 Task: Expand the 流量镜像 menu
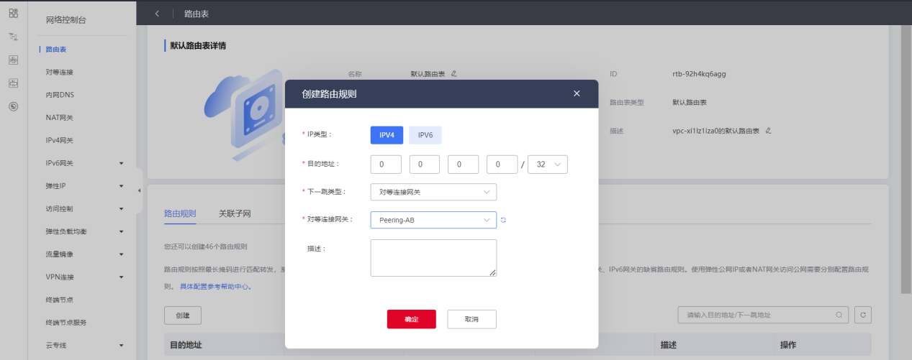tap(122, 254)
